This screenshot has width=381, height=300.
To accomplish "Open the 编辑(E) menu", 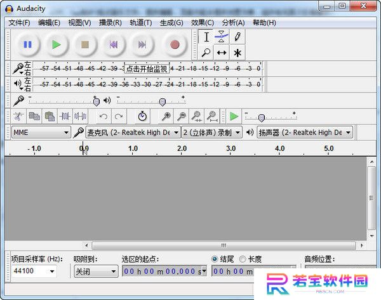I will coord(49,23).
